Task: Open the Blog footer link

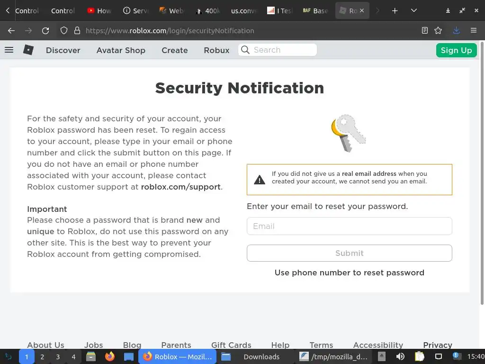Action: point(132,345)
